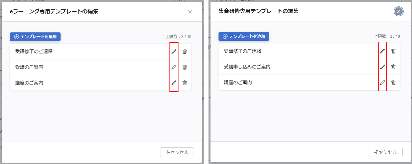Delete 講座のご案内 in 集合研修 dialog
Viewport: 412px width, 164px height.
[x=393, y=82]
